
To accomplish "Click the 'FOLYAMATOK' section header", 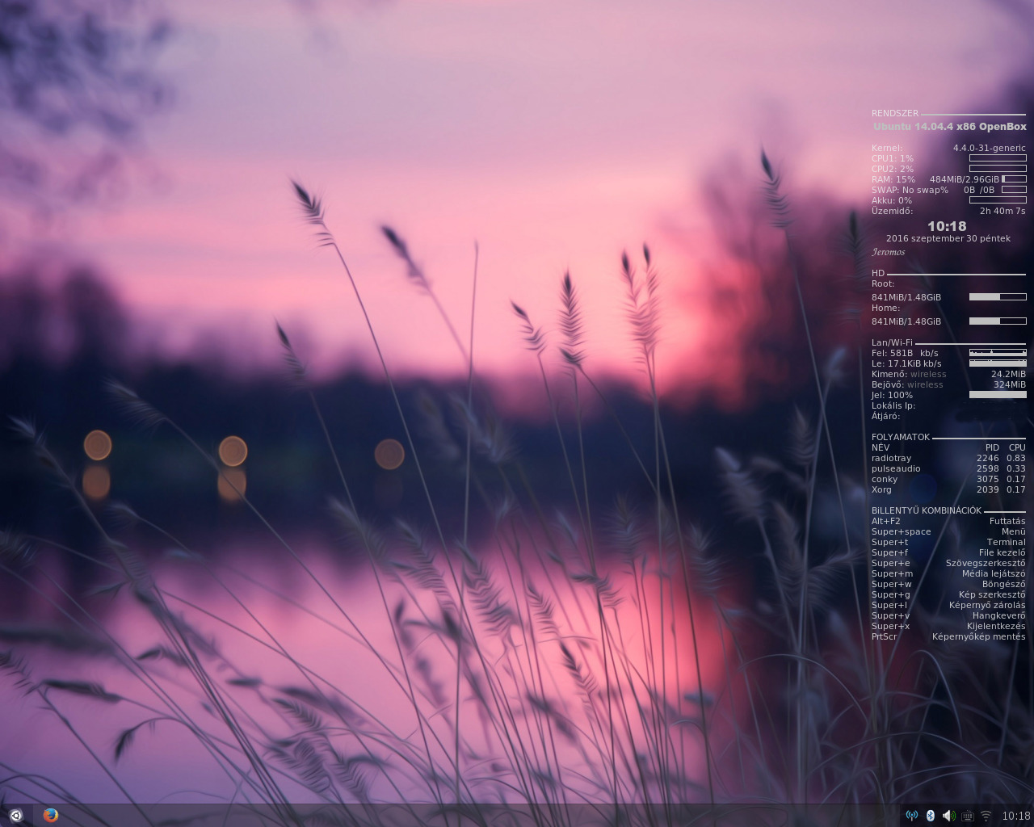I will (901, 437).
